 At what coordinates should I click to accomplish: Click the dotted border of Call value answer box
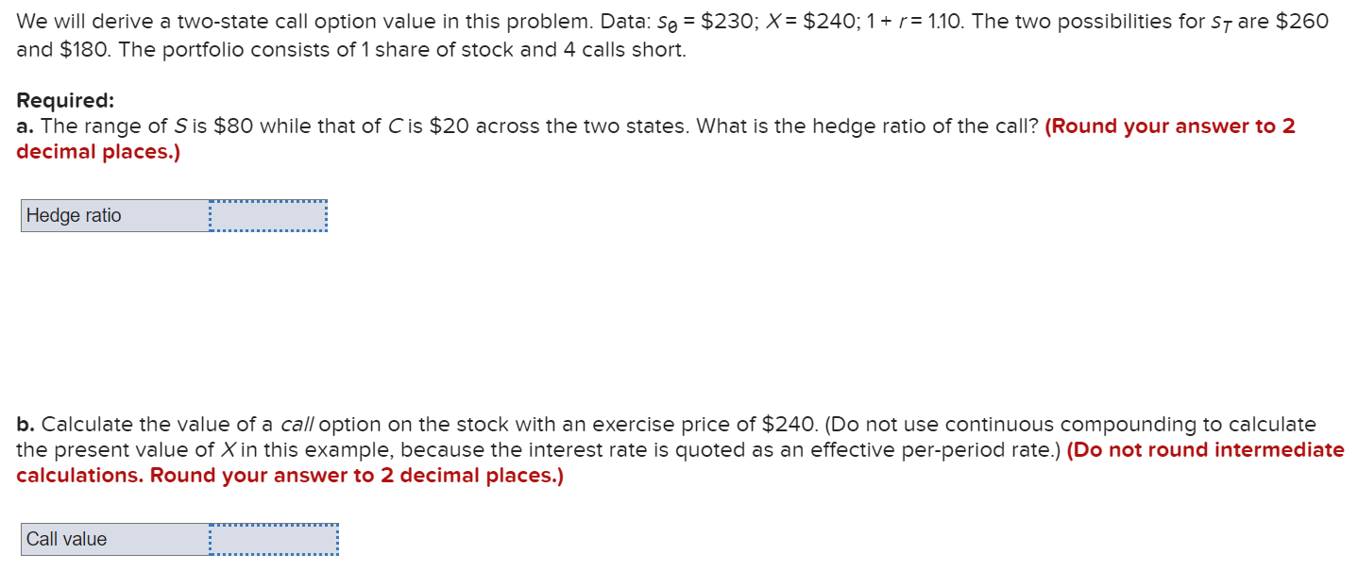pos(274,526)
